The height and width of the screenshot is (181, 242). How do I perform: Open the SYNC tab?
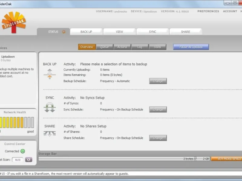pyautogui.click(x=152, y=32)
